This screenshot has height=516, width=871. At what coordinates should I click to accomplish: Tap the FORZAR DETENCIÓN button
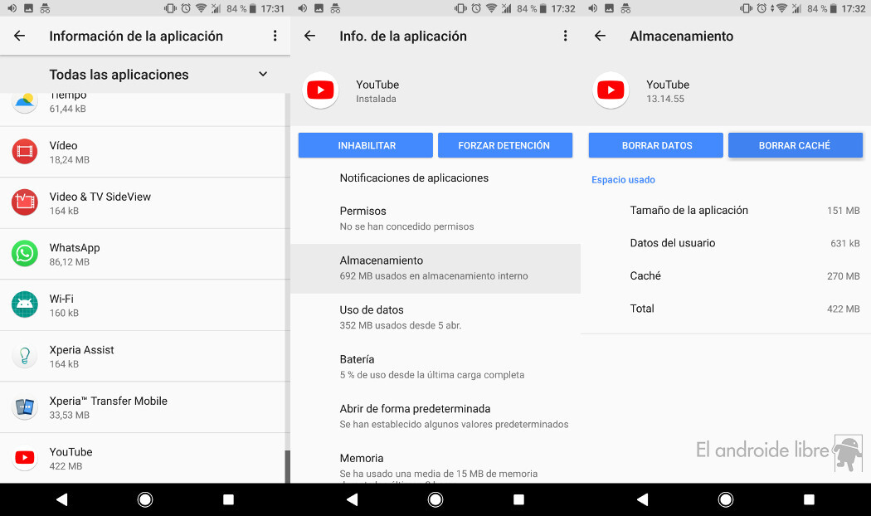click(x=505, y=145)
